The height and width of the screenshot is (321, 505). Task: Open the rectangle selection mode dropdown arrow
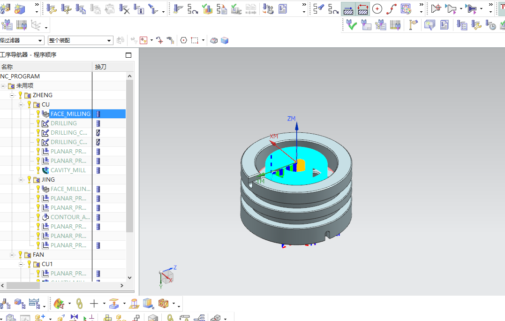tap(203, 40)
